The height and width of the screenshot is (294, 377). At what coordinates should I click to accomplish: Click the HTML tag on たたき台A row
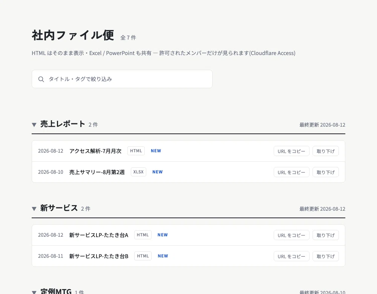[x=143, y=235]
